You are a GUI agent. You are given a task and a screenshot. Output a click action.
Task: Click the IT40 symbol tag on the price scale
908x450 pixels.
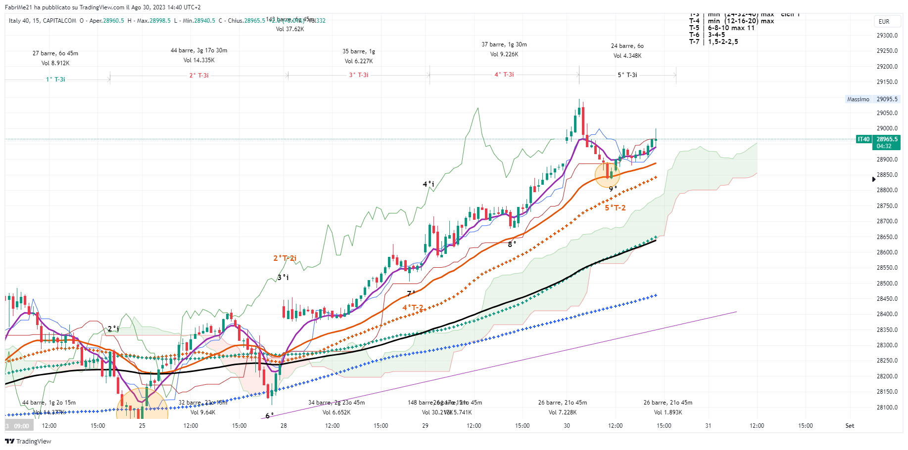[x=863, y=139]
